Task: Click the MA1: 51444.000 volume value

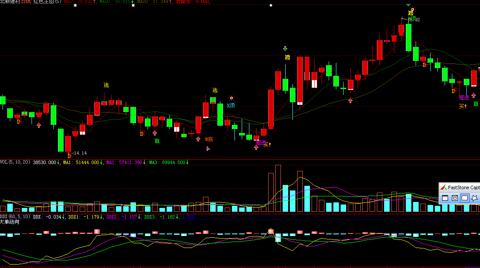Action: tap(81, 162)
